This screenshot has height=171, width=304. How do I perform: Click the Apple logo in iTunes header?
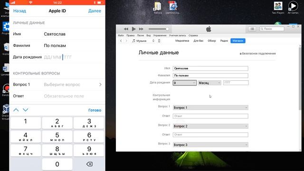(209, 29)
